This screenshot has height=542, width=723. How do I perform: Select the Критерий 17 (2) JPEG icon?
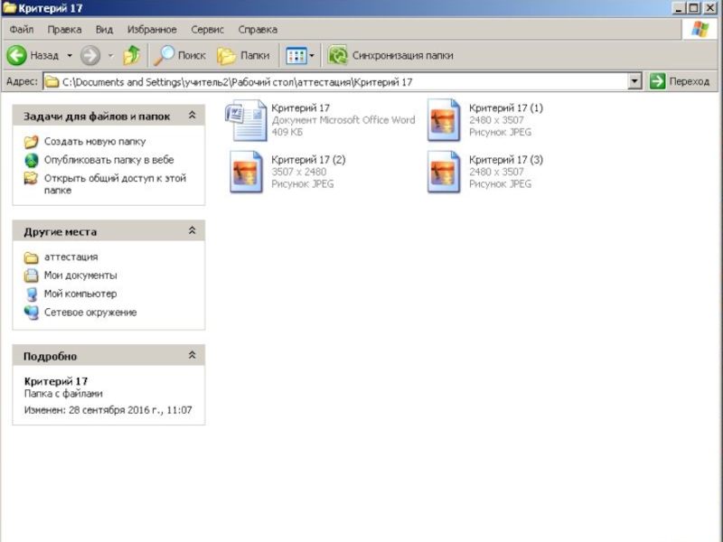click(x=246, y=172)
